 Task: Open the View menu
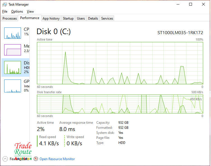point(30,11)
